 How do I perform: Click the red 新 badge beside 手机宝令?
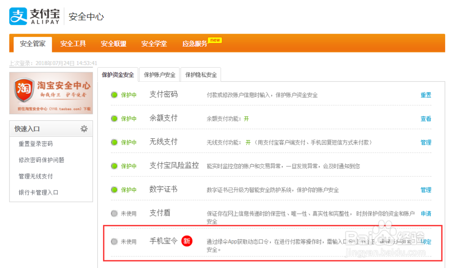(187, 241)
